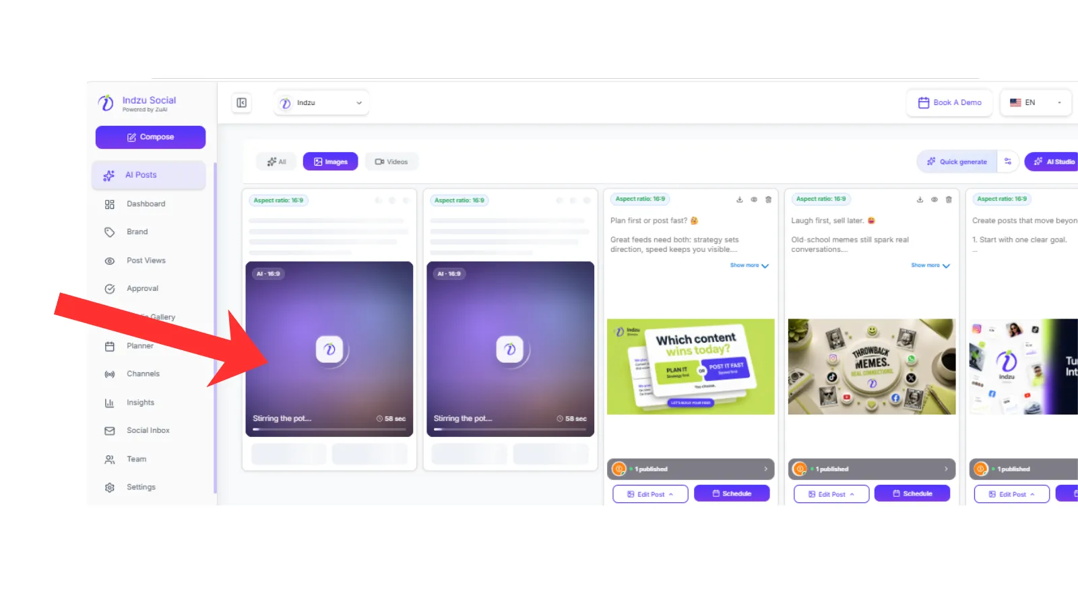Click the Planner calendar icon
The height and width of the screenshot is (606, 1078).
click(110, 346)
